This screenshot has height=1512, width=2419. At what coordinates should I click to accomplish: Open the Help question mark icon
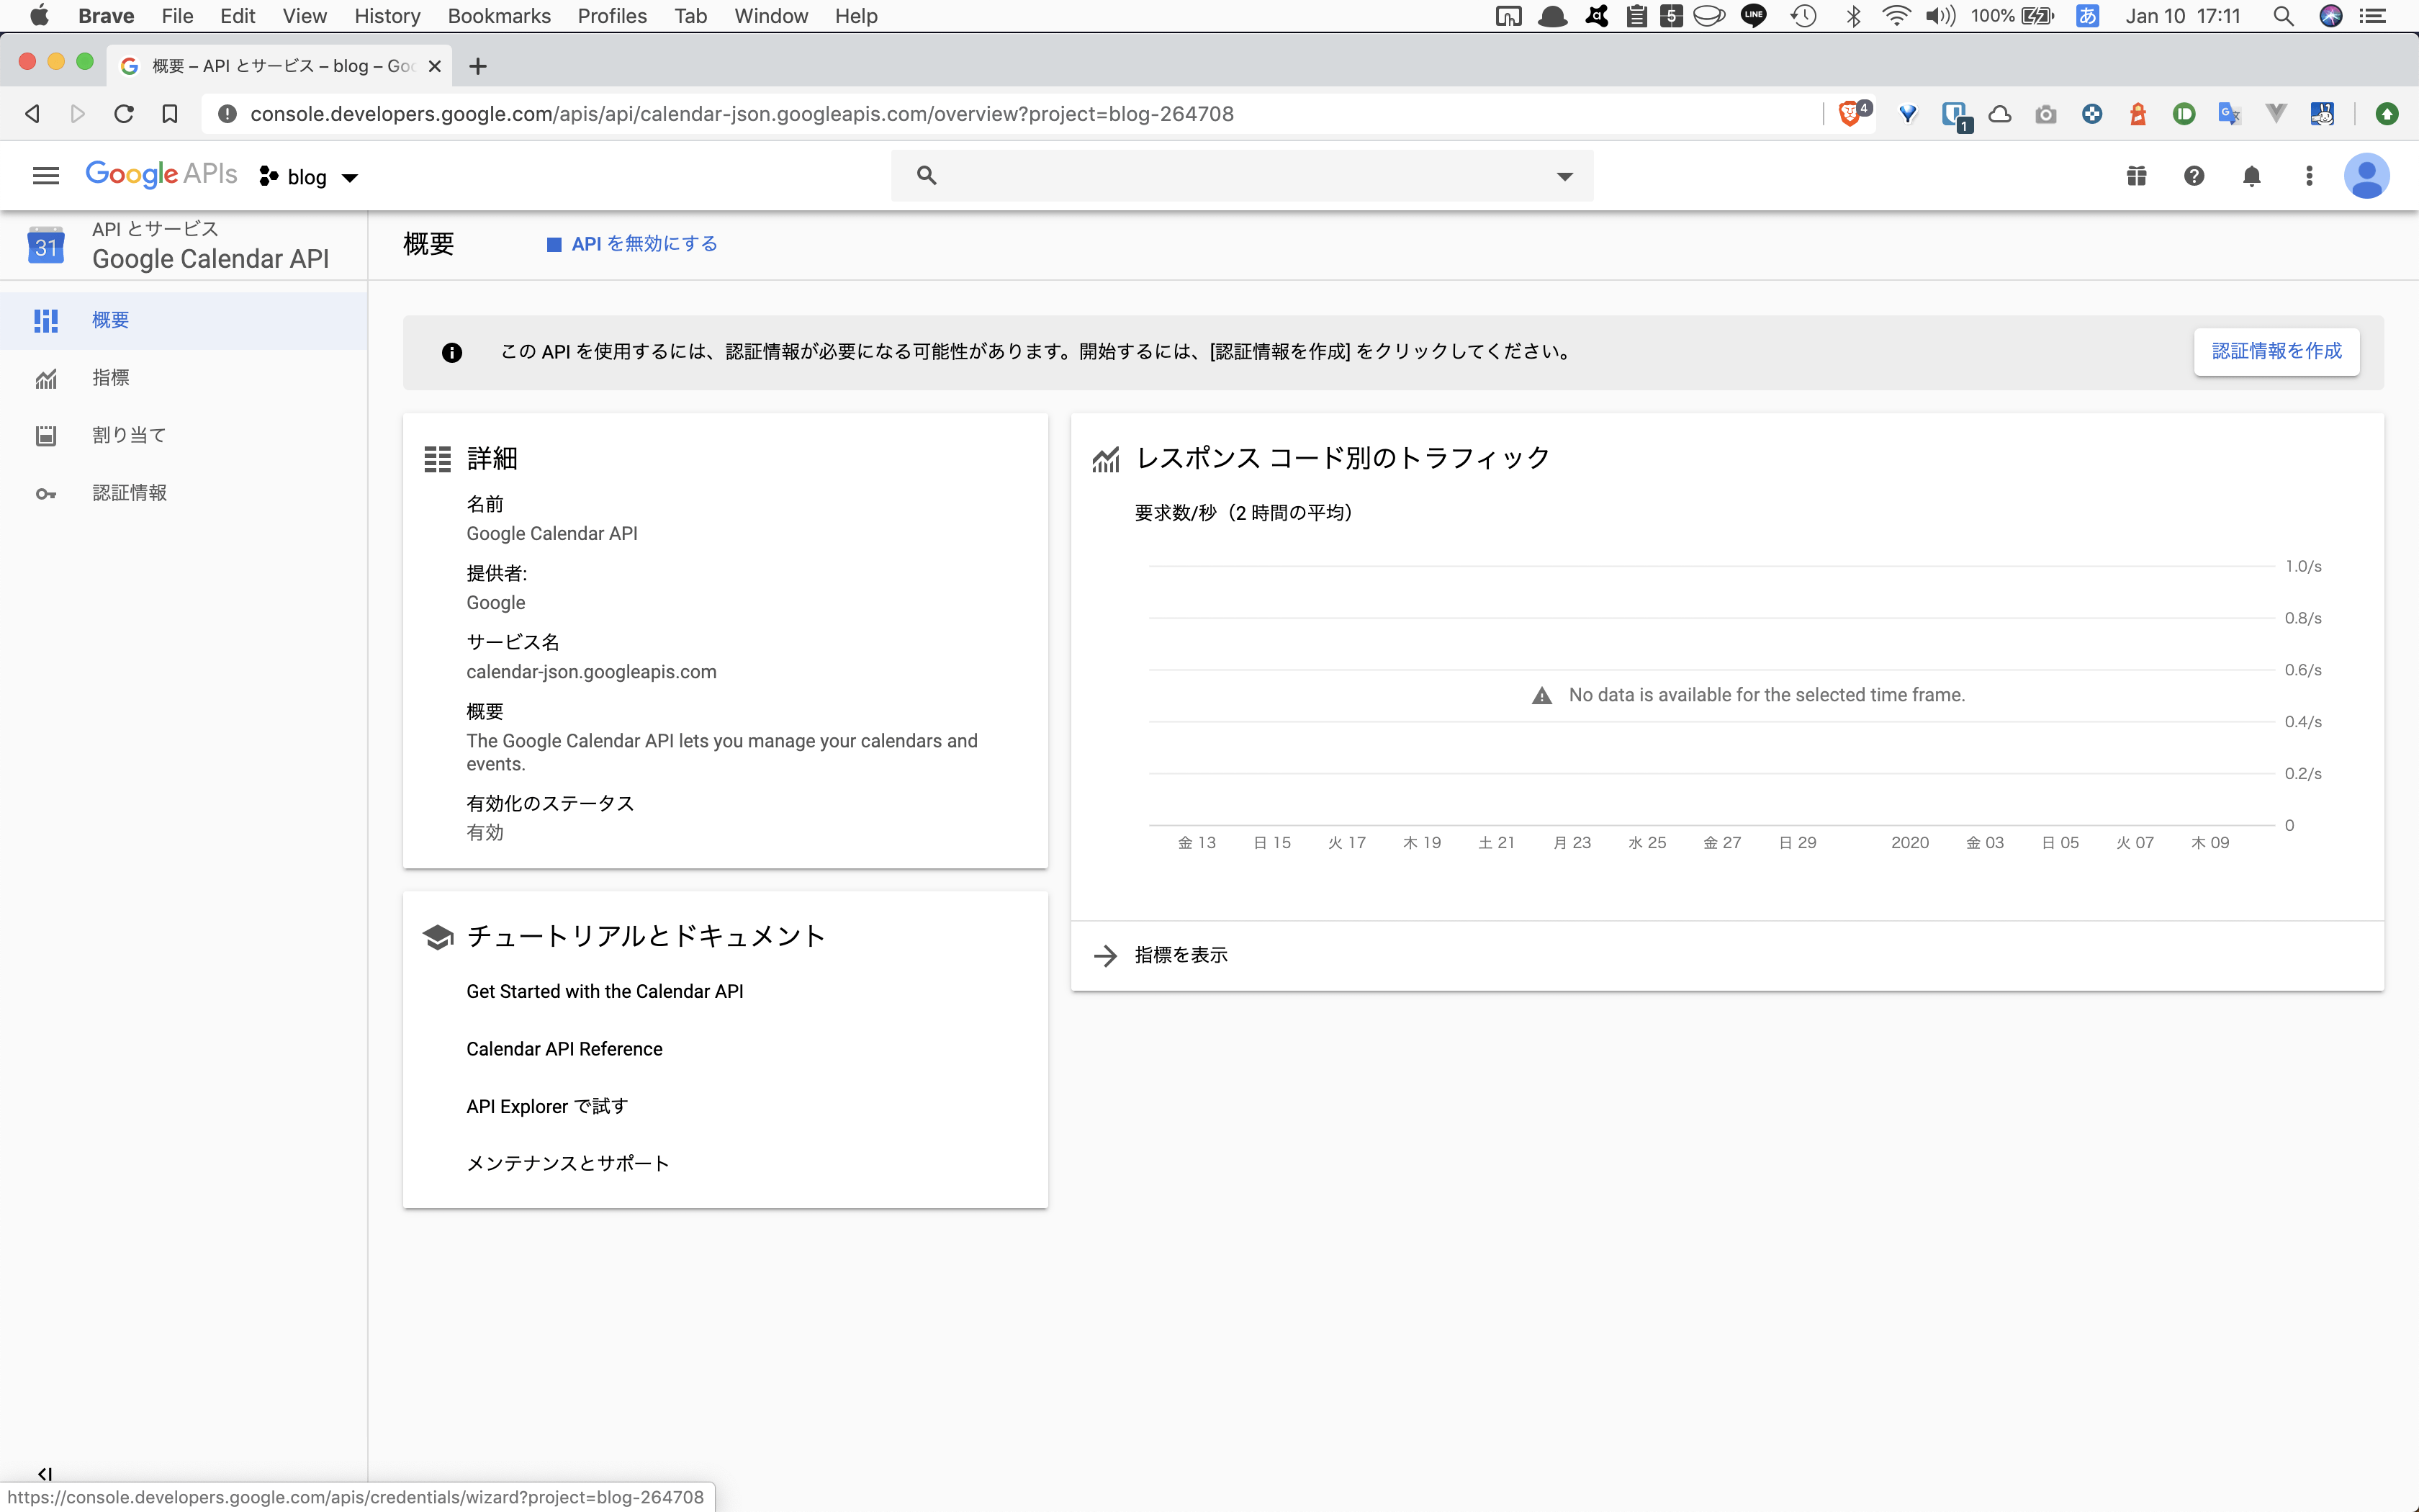click(2193, 175)
